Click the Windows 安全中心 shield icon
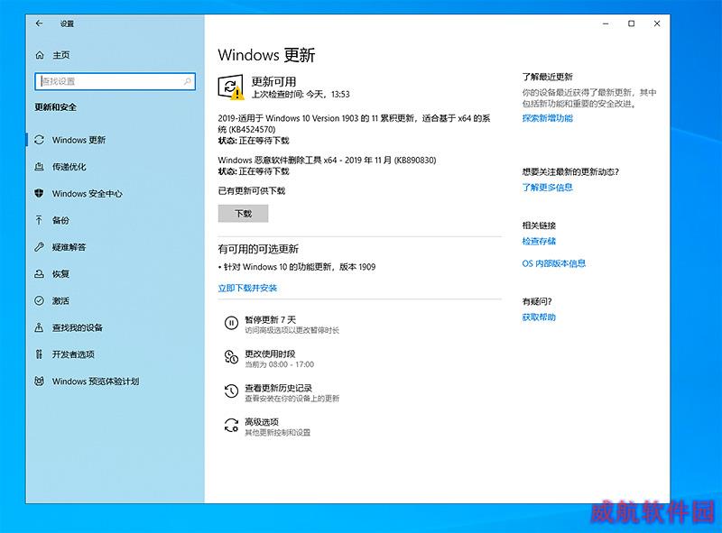This screenshot has width=722, height=533. [40, 193]
